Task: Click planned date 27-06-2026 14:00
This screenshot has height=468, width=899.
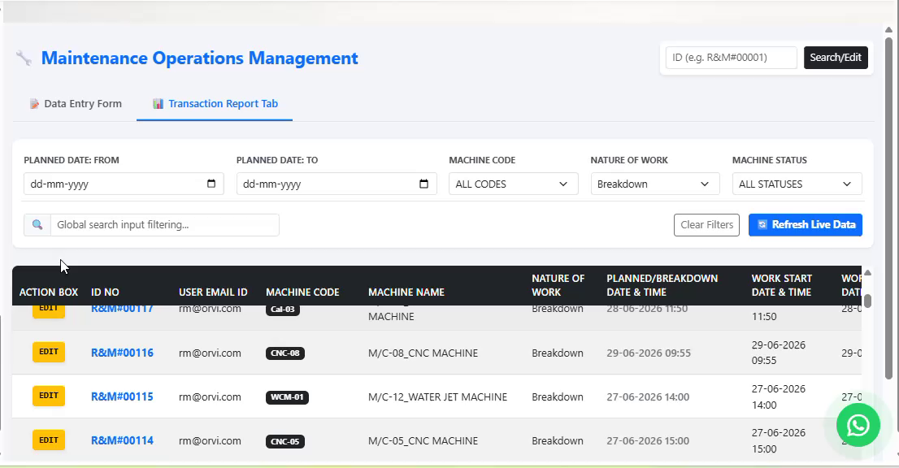Action: (x=648, y=397)
